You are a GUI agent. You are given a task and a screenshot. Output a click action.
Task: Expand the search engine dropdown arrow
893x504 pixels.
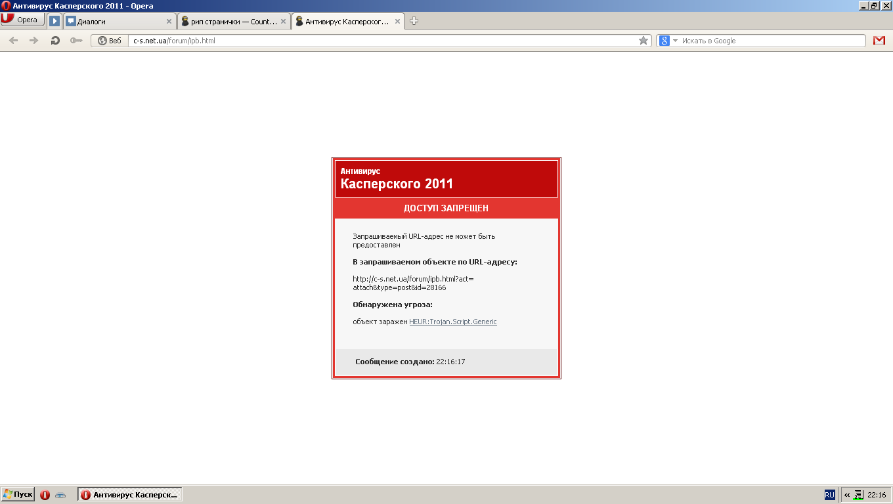(x=675, y=41)
